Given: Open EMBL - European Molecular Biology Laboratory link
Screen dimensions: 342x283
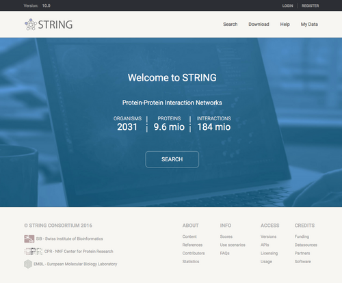Looking at the screenshot, I should [75, 264].
